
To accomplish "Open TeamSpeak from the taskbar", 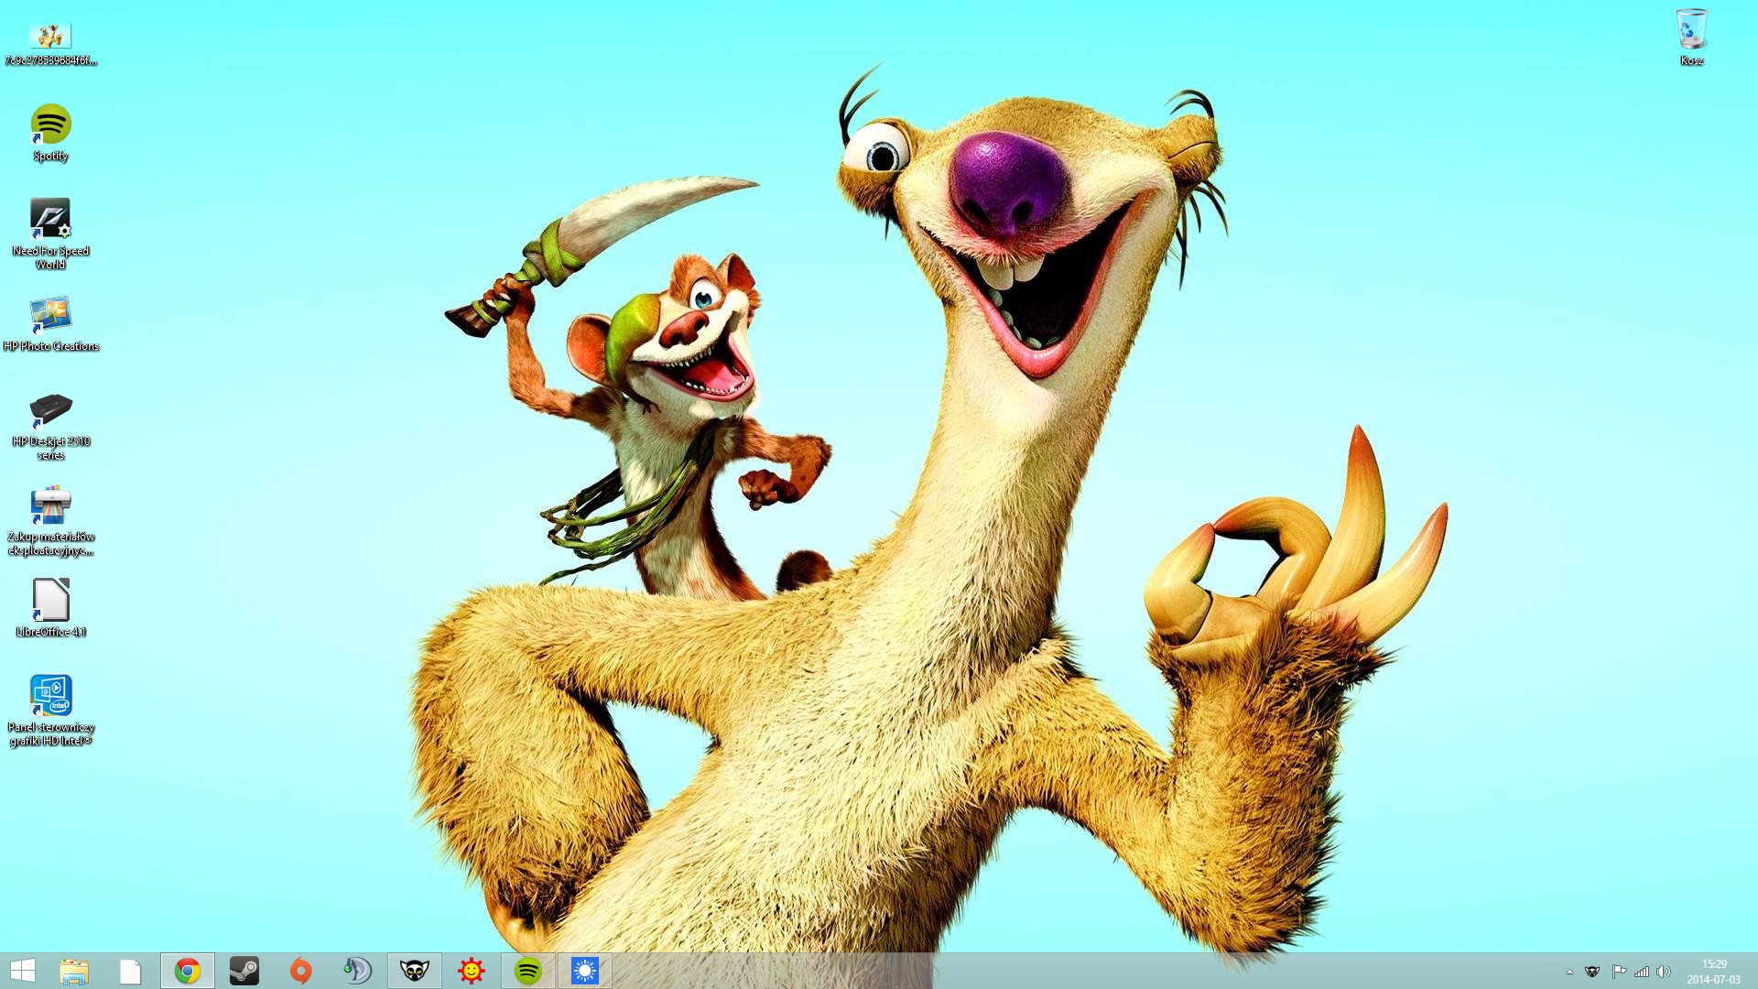I will tap(357, 971).
